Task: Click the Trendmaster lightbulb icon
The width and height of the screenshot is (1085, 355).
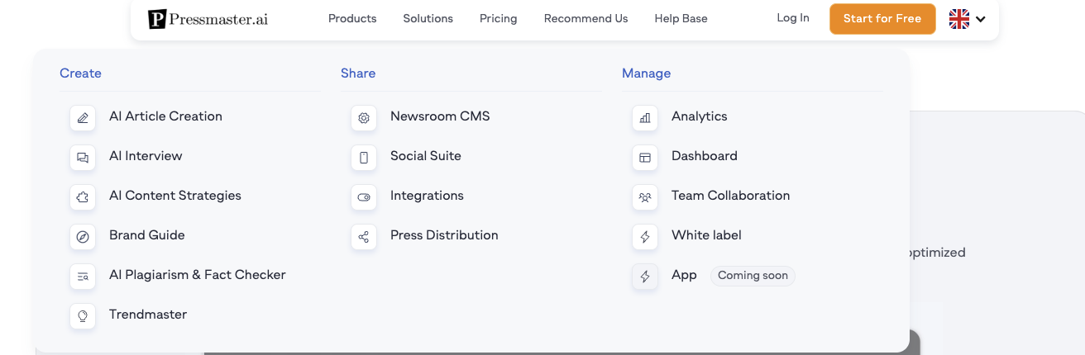Action: point(83,316)
